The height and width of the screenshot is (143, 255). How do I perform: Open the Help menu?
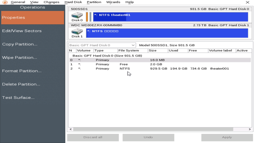pos(129,2)
